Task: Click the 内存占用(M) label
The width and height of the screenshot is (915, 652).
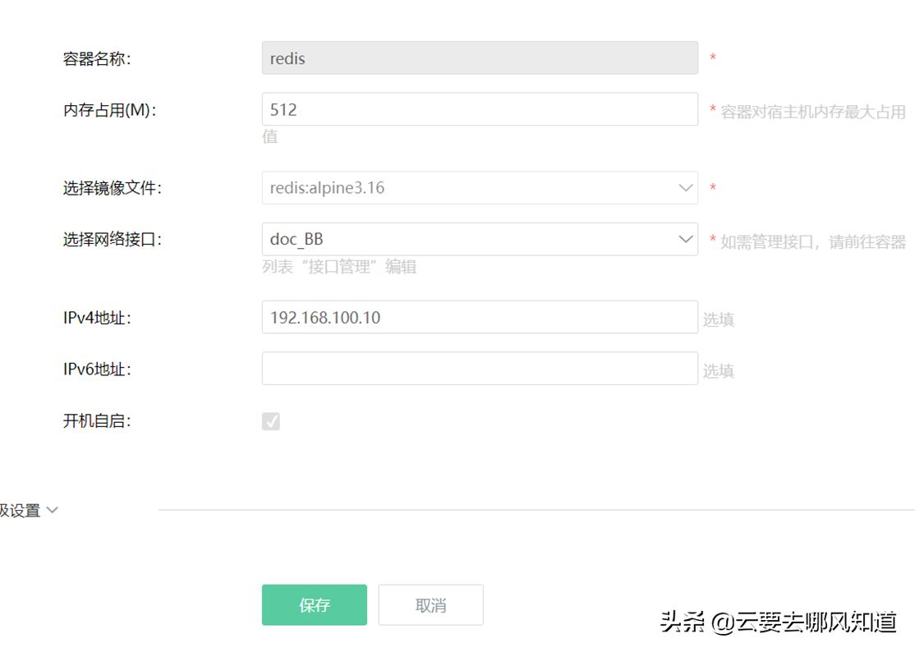Action: pyautogui.click(x=110, y=110)
